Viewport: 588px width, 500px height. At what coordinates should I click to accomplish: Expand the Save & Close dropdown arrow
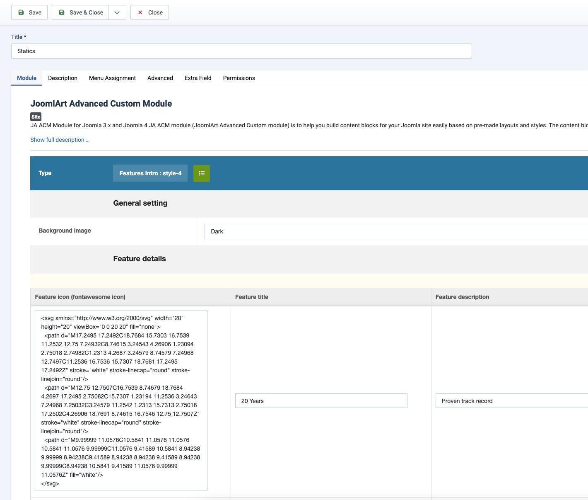117,12
